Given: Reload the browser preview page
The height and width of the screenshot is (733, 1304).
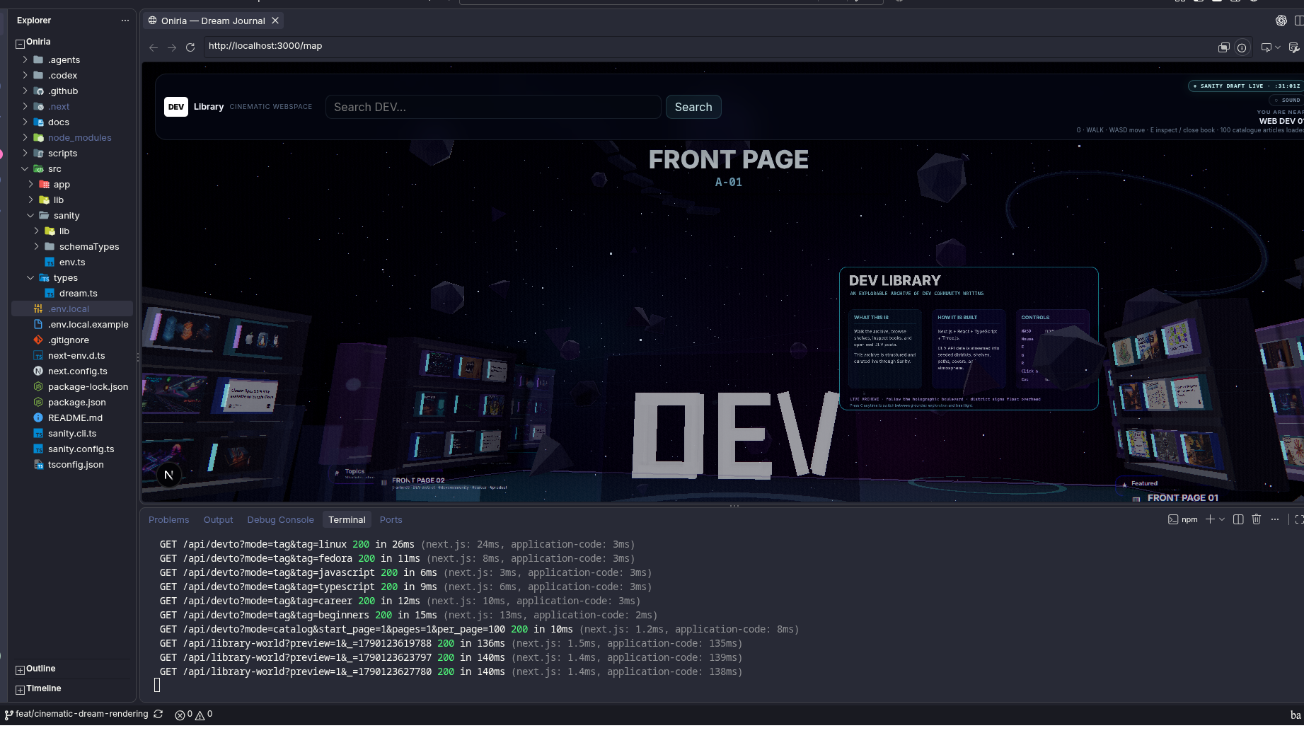Looking at the screenshot, I should [190, 47].
